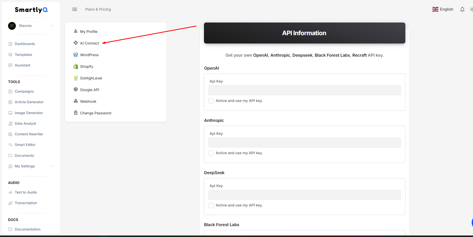This screenshot has height=237, width=473.
Task: Open Documentation via its document icon
Action: (10, 229)
